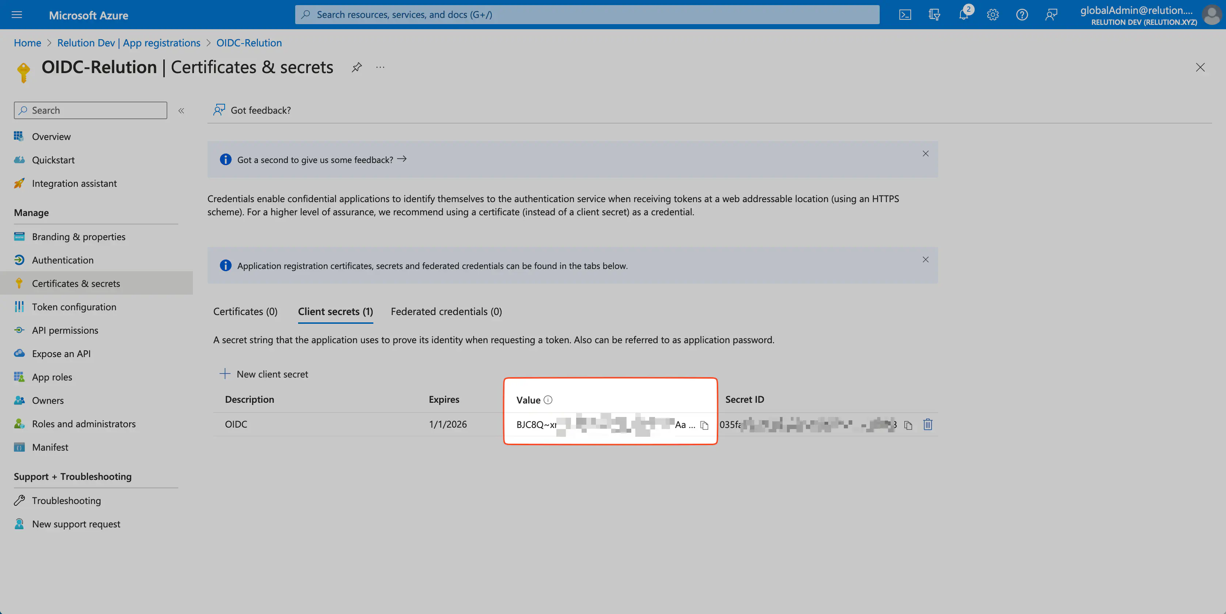Screen dimensions: 1226x614
Task: Delete the OIDC client secret
Action: click(x=928, y=424)
